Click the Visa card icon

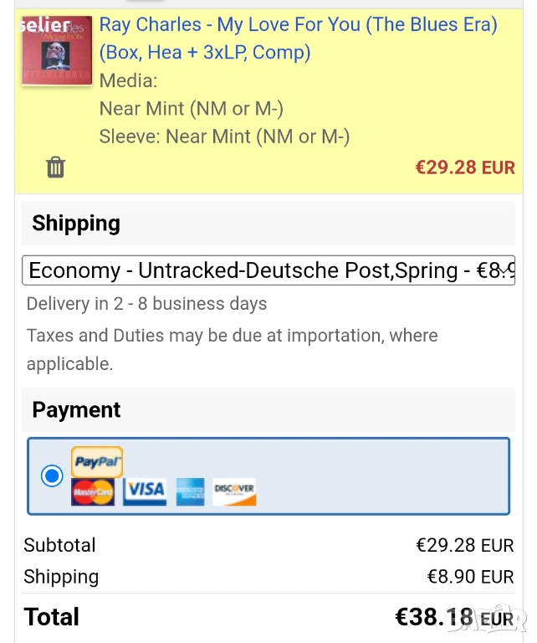tap(145, 491)
